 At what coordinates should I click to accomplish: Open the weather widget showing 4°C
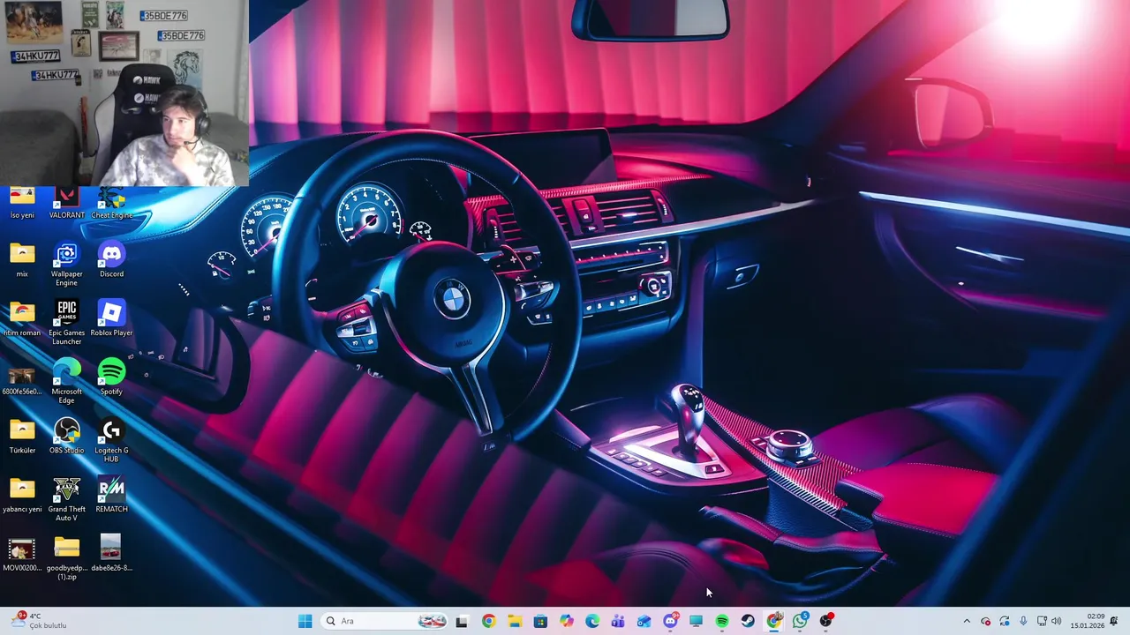coord(40,621)
